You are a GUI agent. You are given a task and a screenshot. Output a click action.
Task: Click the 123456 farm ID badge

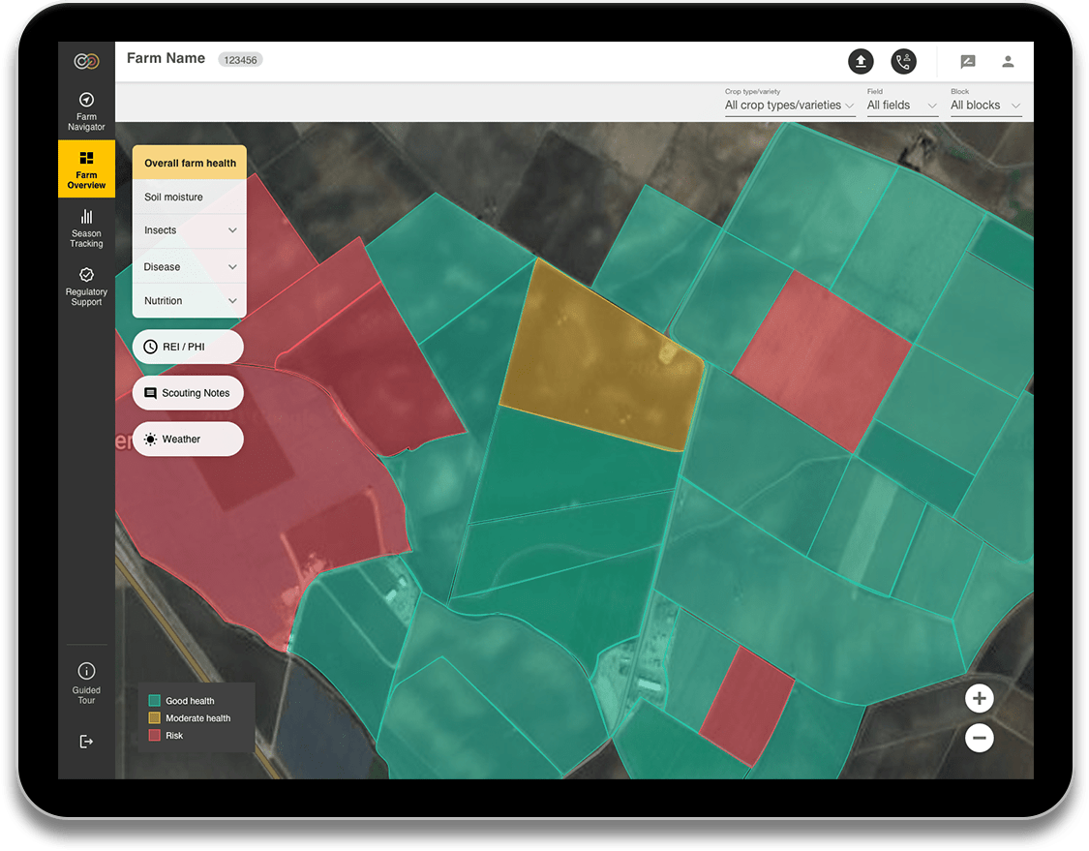click(240, 60)
